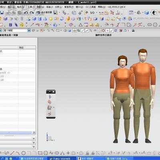Pick the Point plus tool in the bottom toolbar
Image resolution: width=160 pixels, height=160 pixels.
[x=68, y=153]
